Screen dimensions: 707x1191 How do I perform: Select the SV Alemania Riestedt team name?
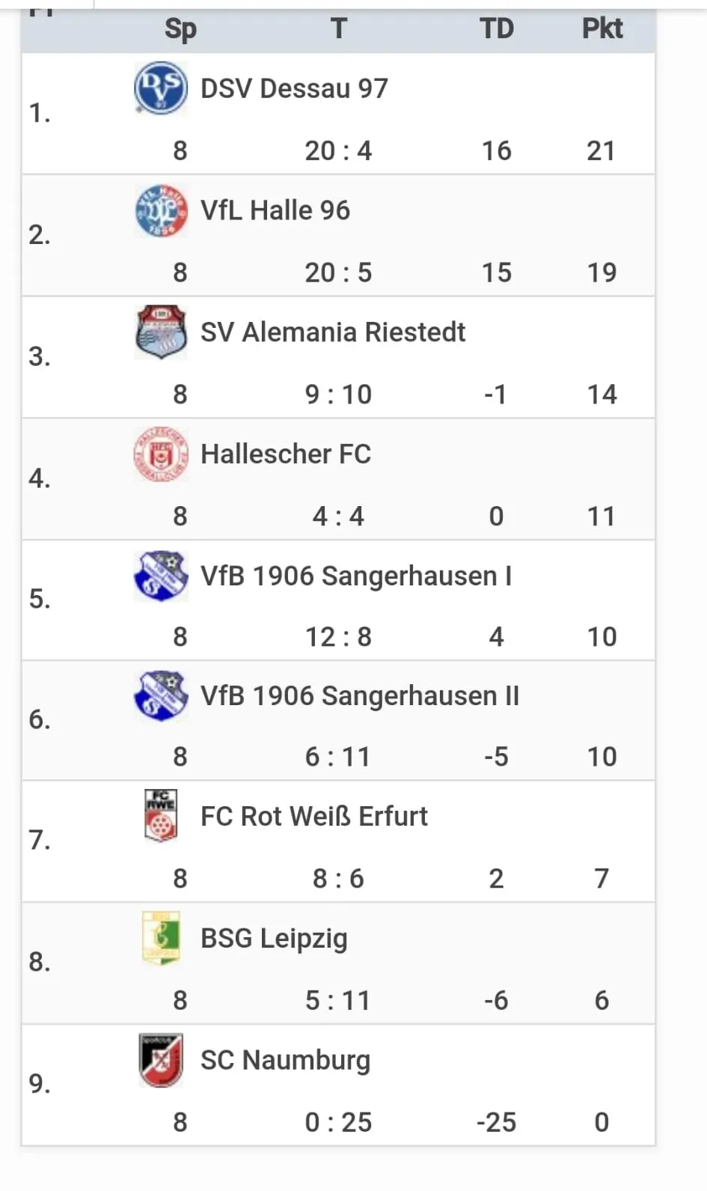point(332,332)
